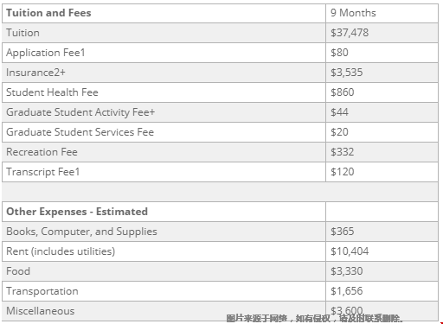
Task: Click the Tuition row label
Action: tap(22, 33)
